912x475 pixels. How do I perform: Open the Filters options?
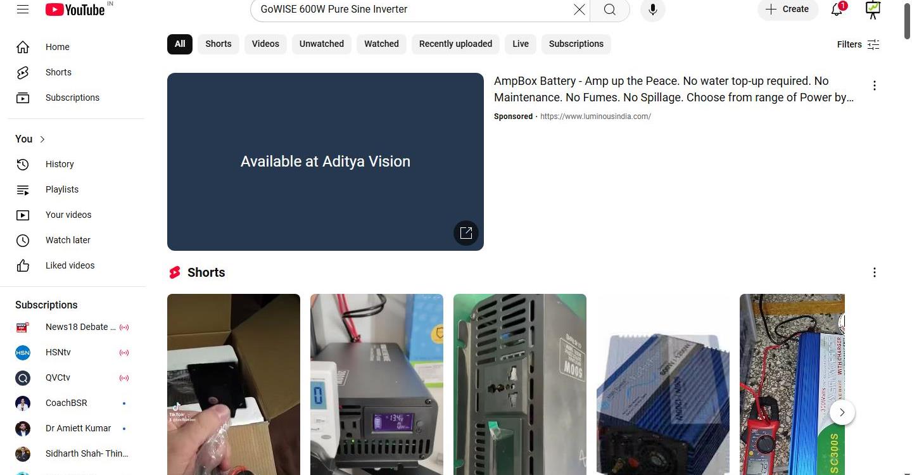pos(858,44)
